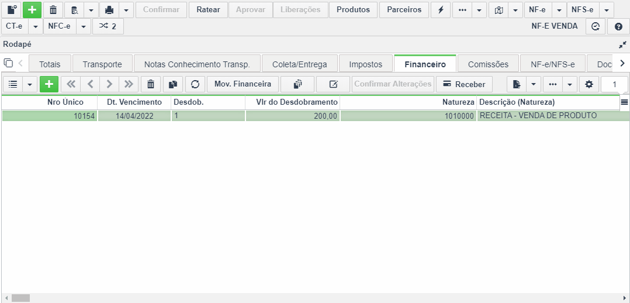Click the horizontal scrollbar thumb at bottom

pos(20,298)
